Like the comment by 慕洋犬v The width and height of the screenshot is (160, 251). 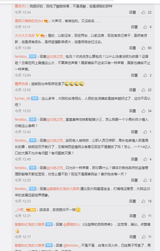point(143,12)
